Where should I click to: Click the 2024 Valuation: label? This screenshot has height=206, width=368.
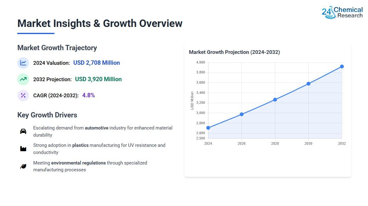51,63
